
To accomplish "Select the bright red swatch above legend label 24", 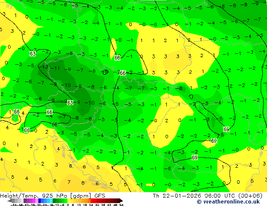I will pos(92,201).
